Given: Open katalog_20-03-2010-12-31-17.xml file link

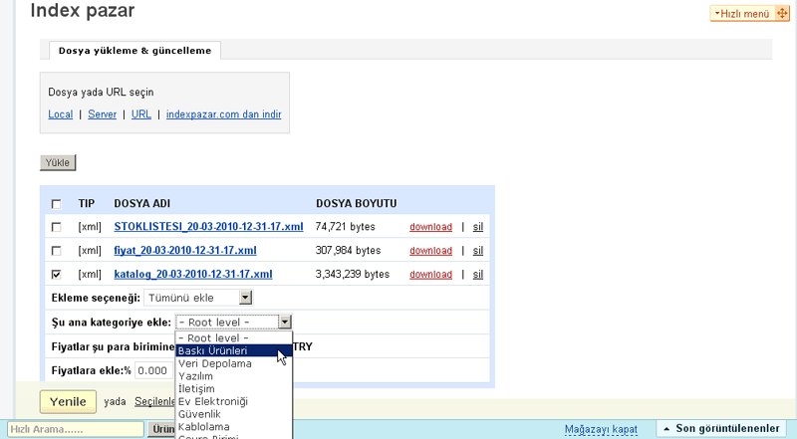Looking at the screenshot, I should coord(193,275).
